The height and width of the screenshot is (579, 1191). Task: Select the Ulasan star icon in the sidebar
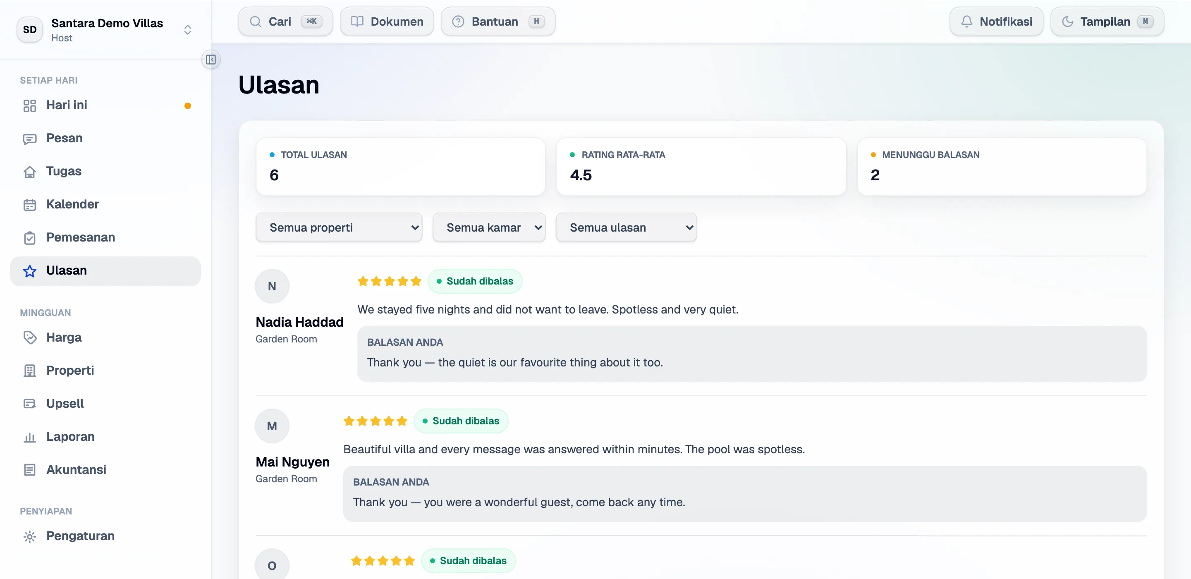click(x=30, y=271)
